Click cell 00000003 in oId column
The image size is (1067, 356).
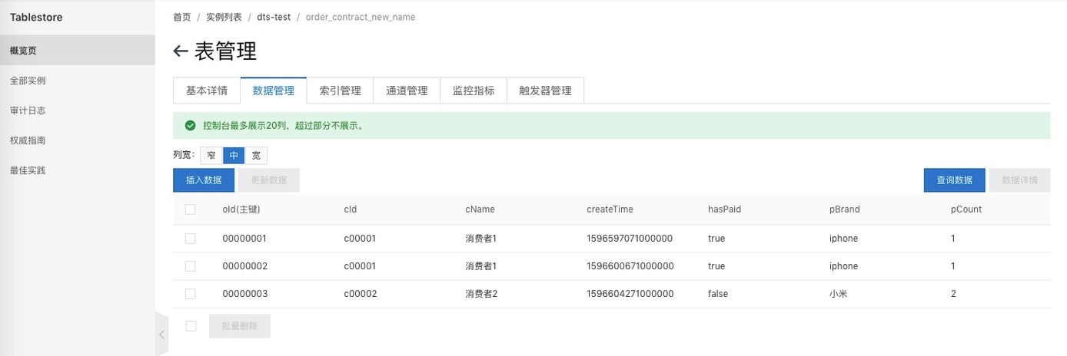(245, 294)
